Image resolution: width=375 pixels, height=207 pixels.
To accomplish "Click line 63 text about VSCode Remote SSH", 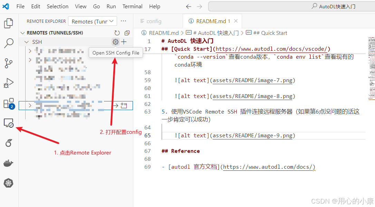I will click(260, 116).
